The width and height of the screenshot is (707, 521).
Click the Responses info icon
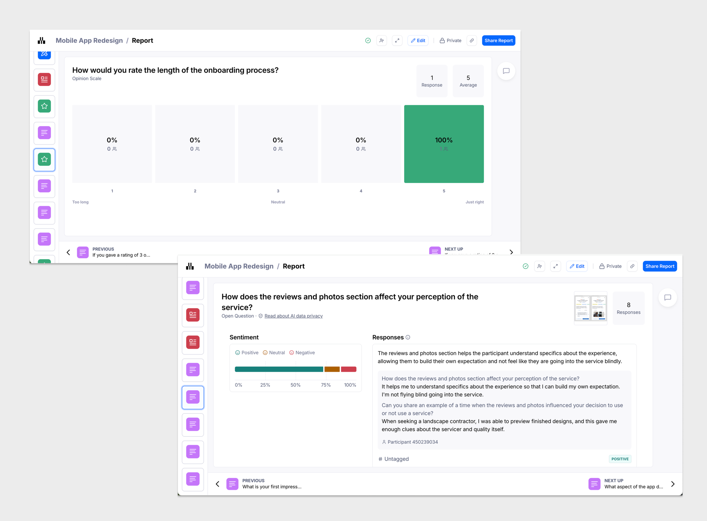pyautogui.click(x=408, y=337)
